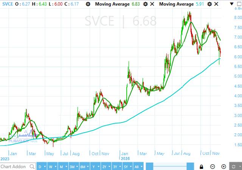
Task: Zoom out using the minus magnifier icon
Action: pos(213,167)
